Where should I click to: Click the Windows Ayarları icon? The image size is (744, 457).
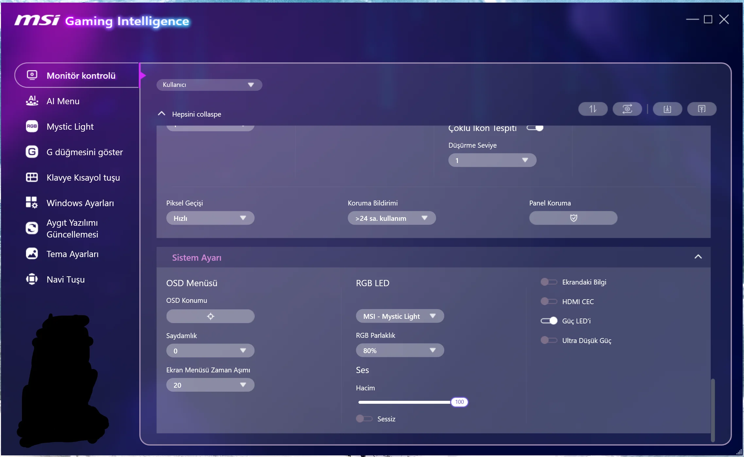[32, 203]
